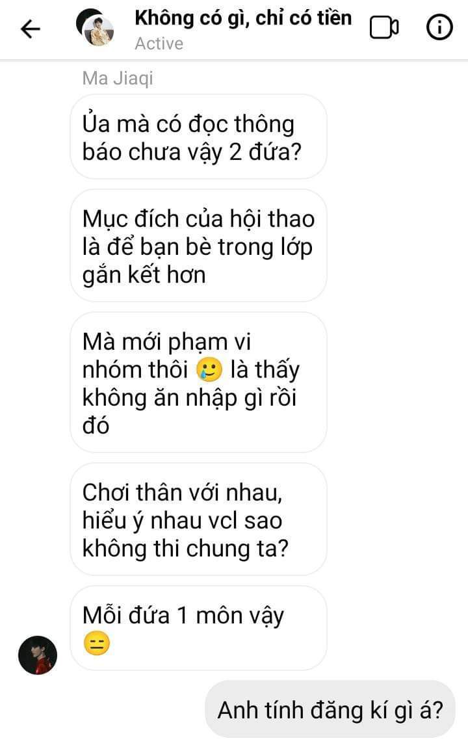Tap Ma Jiaqi's avatar beside last message
This screenshot has width=468, height=745.
click(38, 655)
